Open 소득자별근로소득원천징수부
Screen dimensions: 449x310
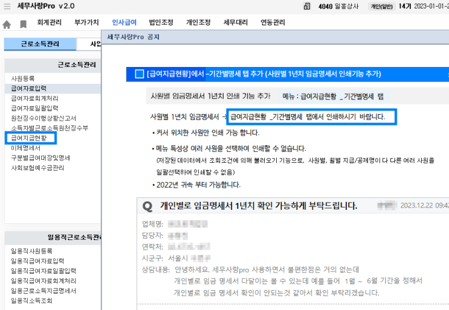(x=50, y=128)
